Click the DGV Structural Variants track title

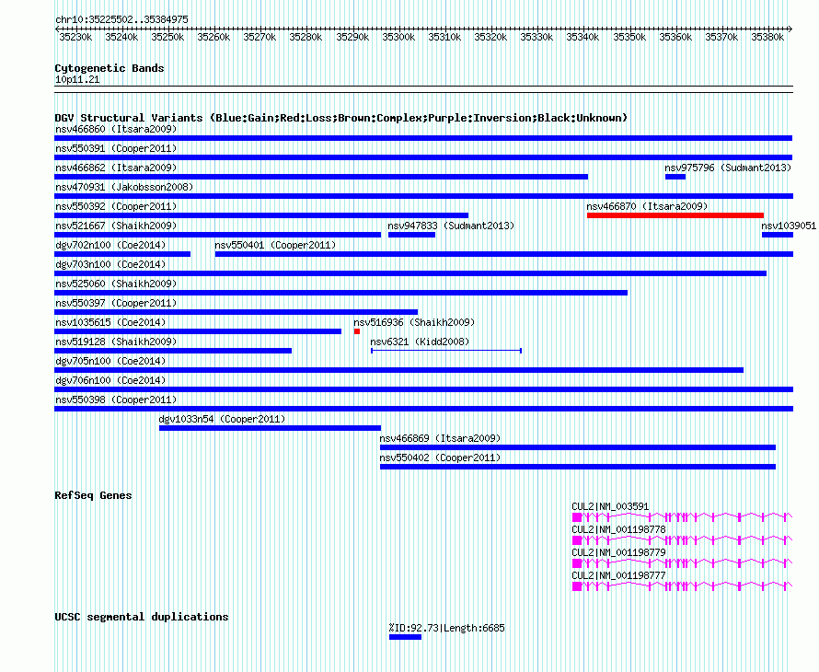[x=340, y=118]
